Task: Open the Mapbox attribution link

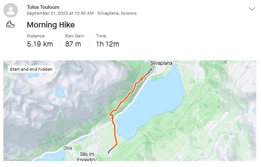Action: 18,158
